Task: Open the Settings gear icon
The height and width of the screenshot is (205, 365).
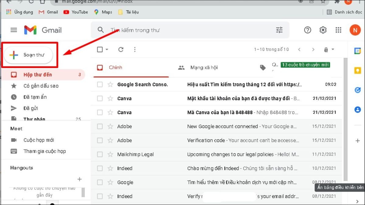Action: point(323,30)
